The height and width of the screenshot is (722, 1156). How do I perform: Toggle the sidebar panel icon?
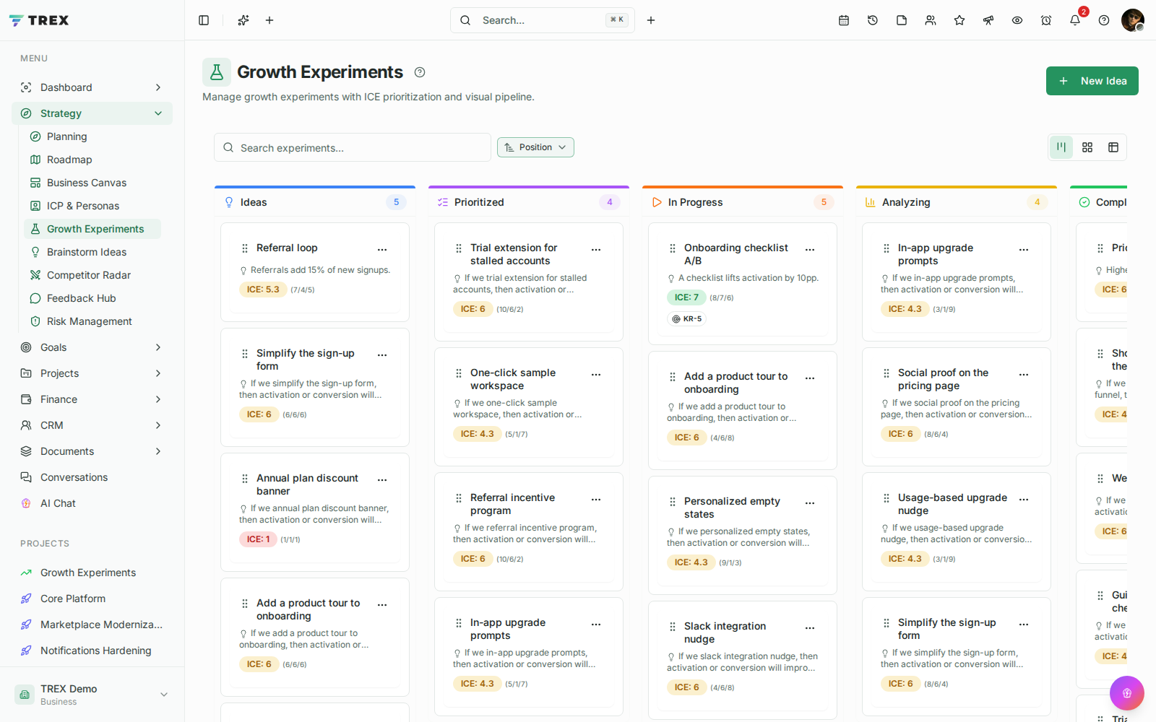[x=204, y=20]
